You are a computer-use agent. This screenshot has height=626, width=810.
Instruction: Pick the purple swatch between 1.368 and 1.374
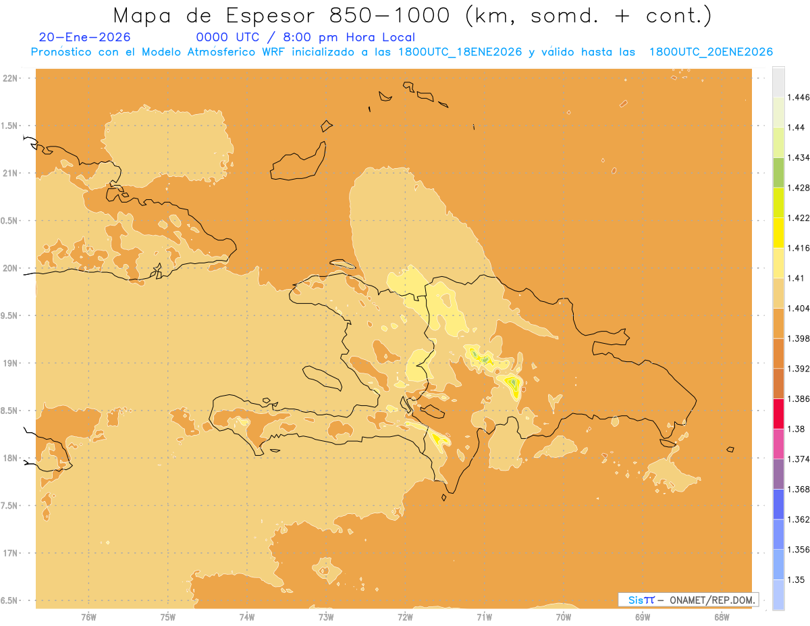[778, 473]
